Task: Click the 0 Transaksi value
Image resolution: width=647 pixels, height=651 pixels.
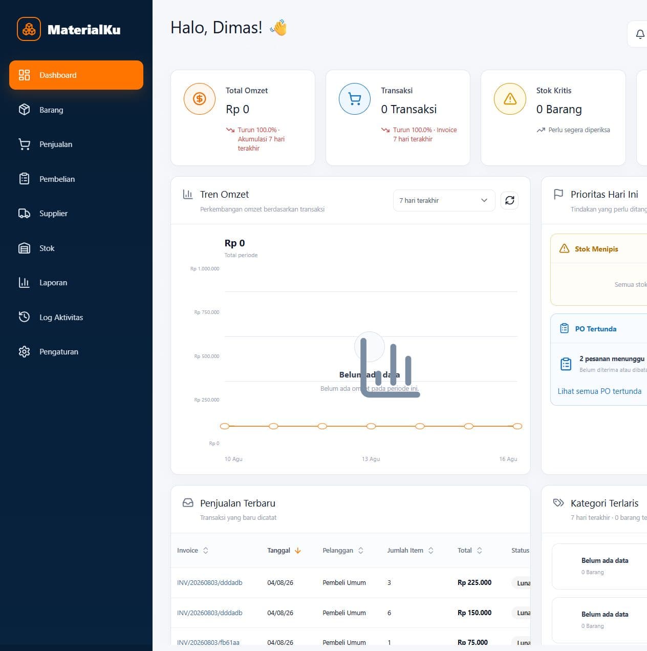Action: 409,109
